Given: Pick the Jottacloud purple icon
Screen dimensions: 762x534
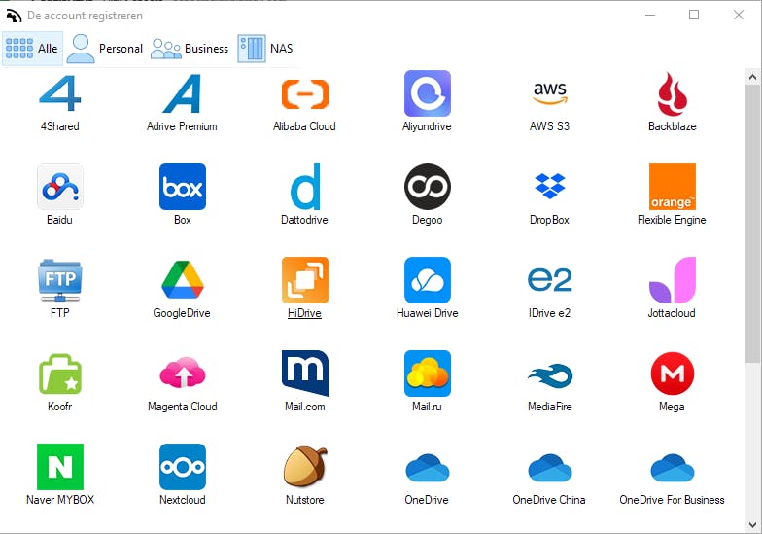Looking at the screenshot, I should pos(673,280).
